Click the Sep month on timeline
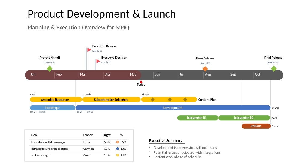 [x=233, y=74]
